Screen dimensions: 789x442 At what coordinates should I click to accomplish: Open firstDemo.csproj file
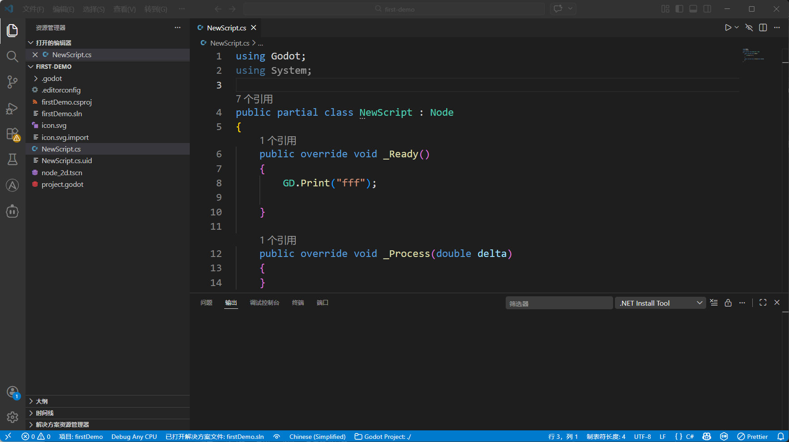[66, 102]
